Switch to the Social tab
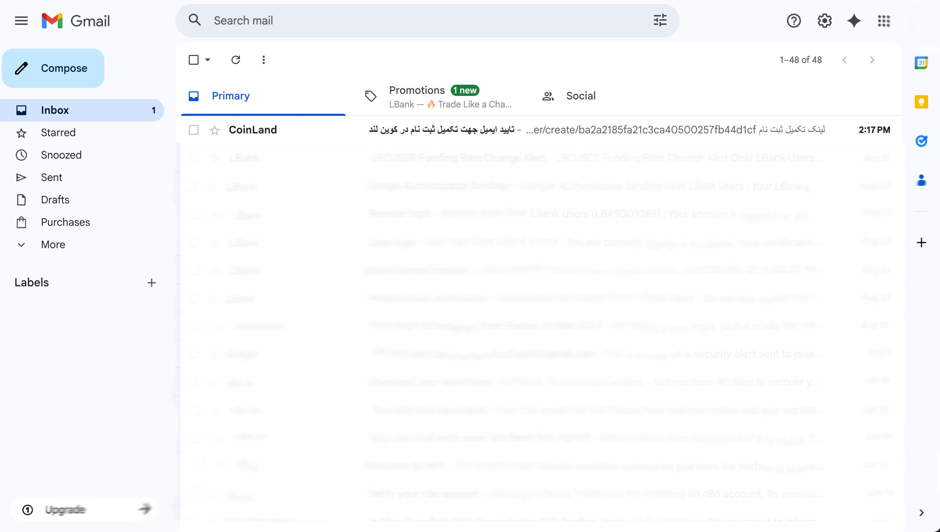The height and width of the screenshot is (532, 940). tap(580, 96)
